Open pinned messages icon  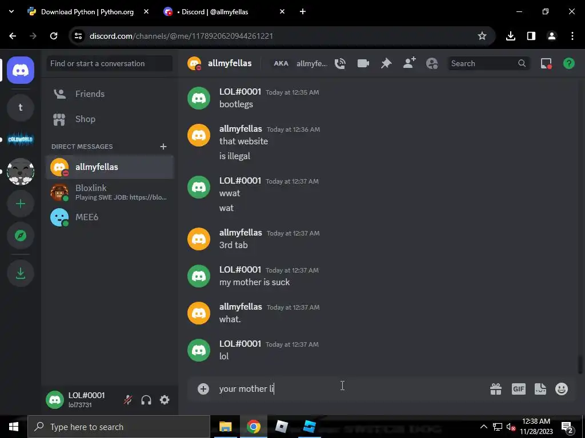[386, 64]
